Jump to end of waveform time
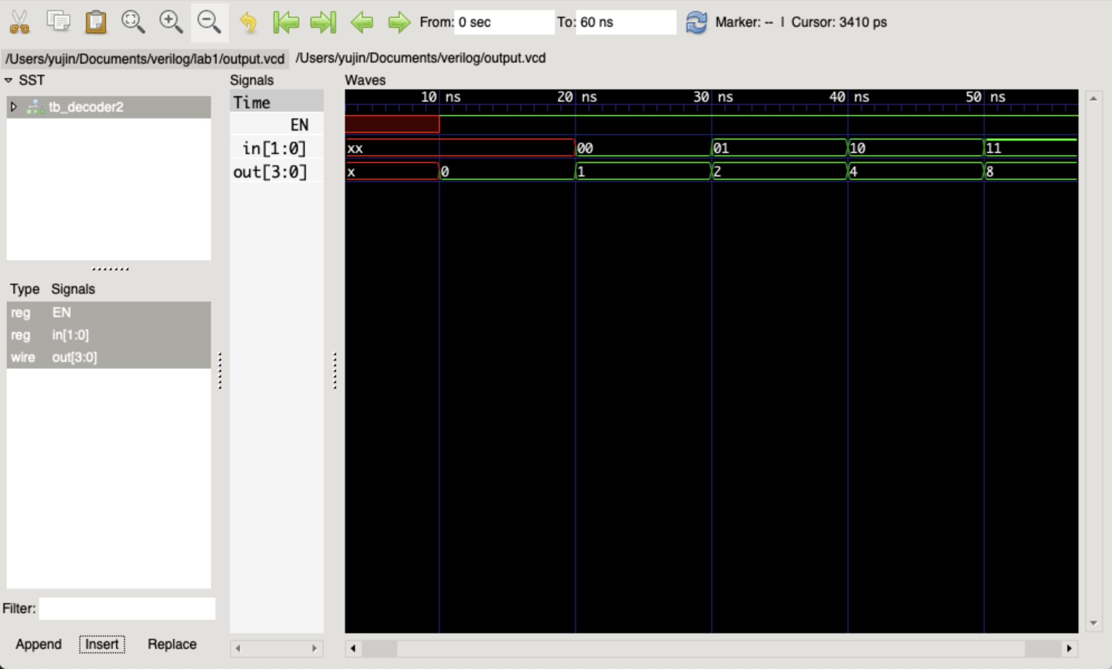Image resolution: width=1112 pixels, height=669 pixels. 323,22
